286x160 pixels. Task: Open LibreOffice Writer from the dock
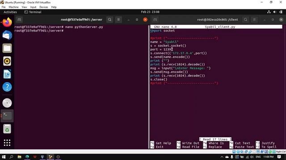pyautogui.click(x=7, y=74)
